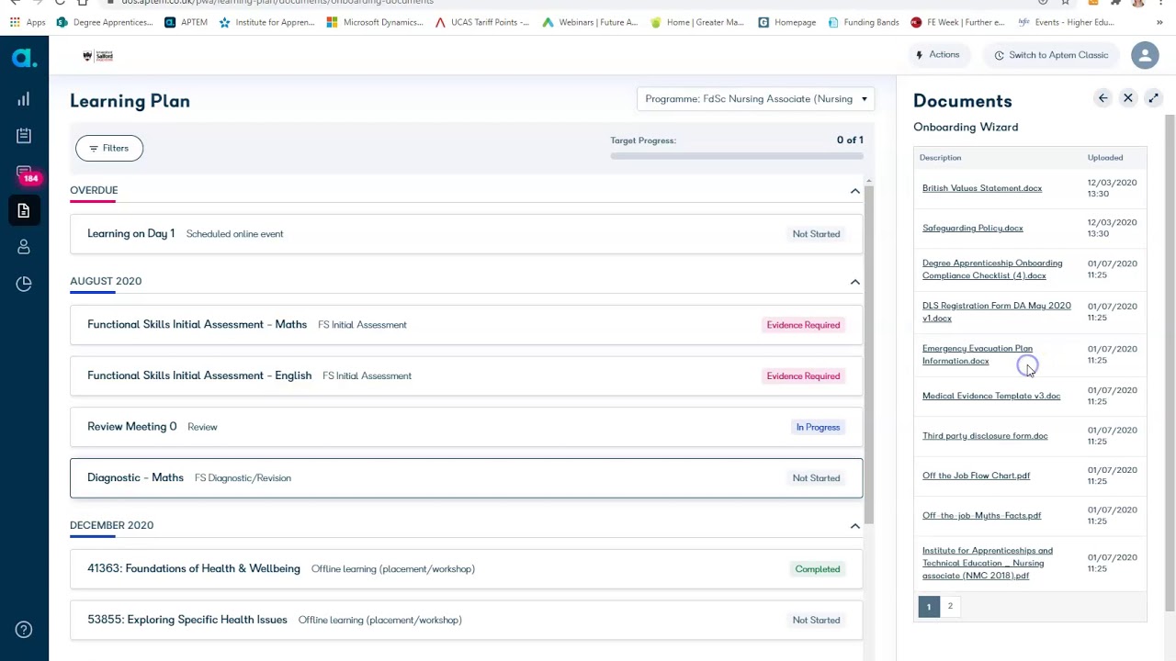1176x661 pixels.
Task: Open Off-the-job-Myths-Facts.pdf
Action: click(982, 515)
